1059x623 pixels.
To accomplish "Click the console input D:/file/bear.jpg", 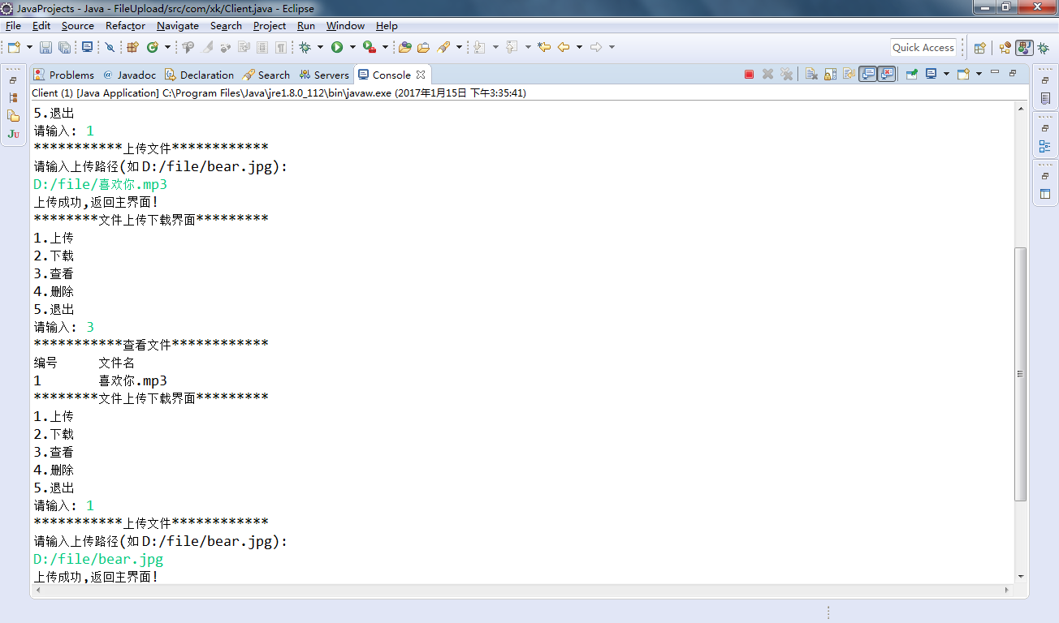I will (x=98, y=560).
